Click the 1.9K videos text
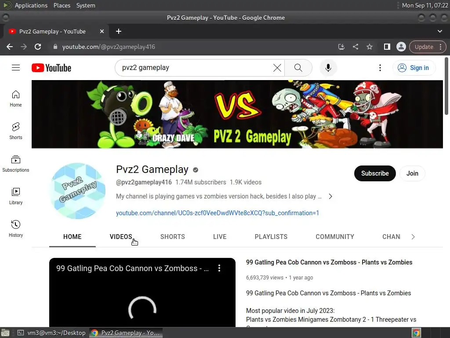Image resolution: width=450 pixels, height=338 pixels. point(246,182)
